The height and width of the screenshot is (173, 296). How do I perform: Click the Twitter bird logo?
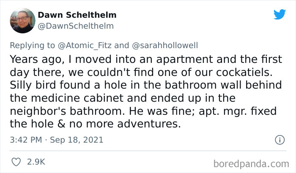[x=280, y=14]
